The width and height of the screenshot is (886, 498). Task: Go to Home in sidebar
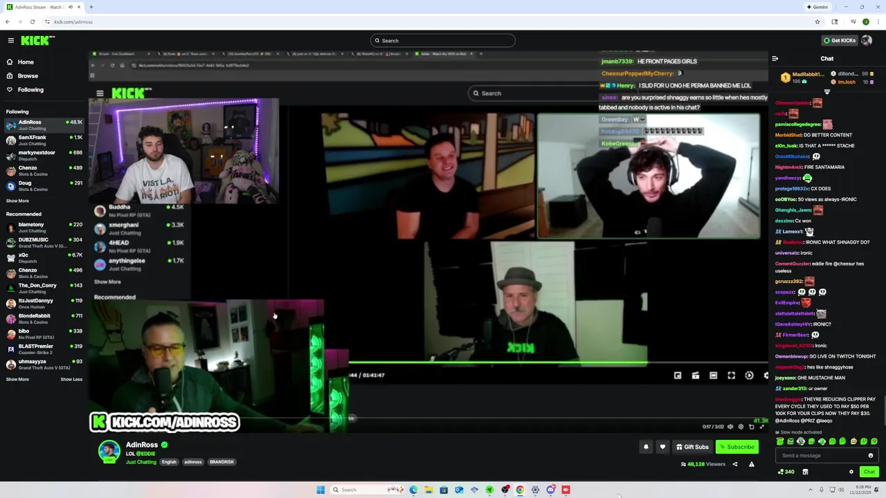click(x=26, y=62)
